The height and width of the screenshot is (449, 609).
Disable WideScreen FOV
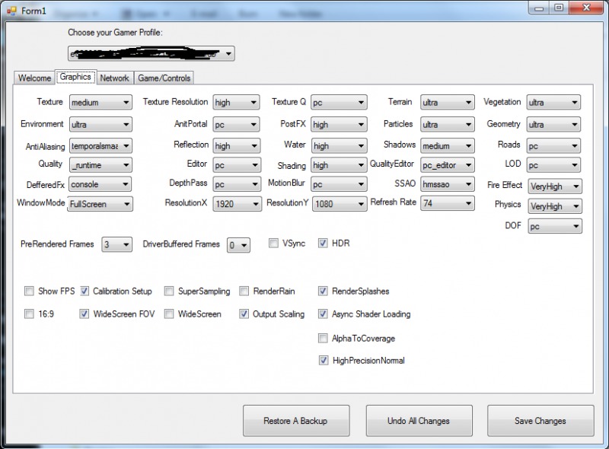click(x=84, y=314)
